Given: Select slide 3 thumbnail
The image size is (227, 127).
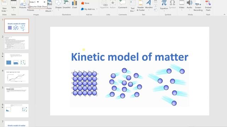Looking at the screenshot, I should (17, 60).
